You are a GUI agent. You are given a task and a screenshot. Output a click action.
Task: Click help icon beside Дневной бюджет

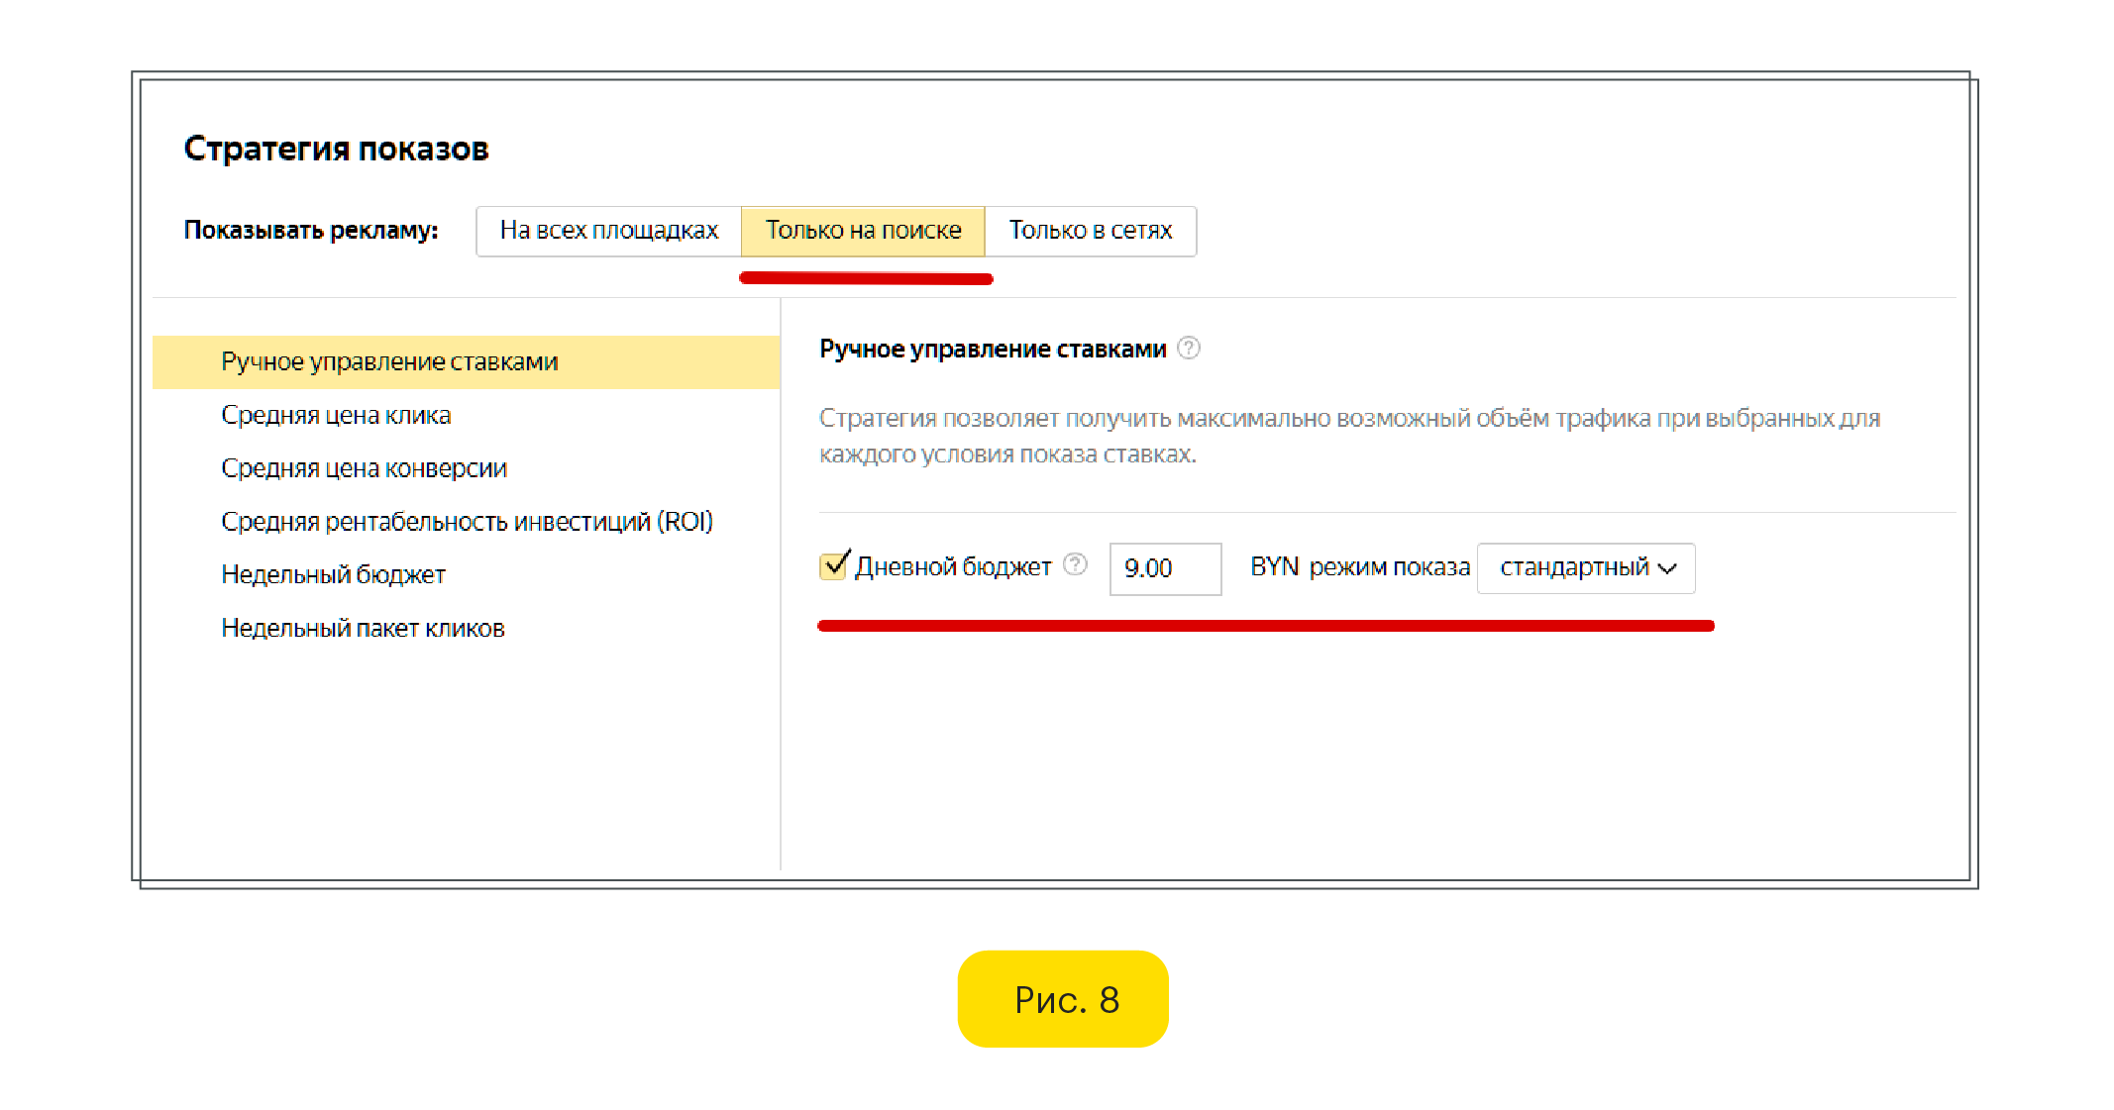pyautogui.click(x=1075, y=564)
